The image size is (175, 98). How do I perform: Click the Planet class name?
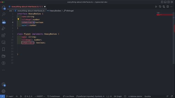[x=27, y=34]
